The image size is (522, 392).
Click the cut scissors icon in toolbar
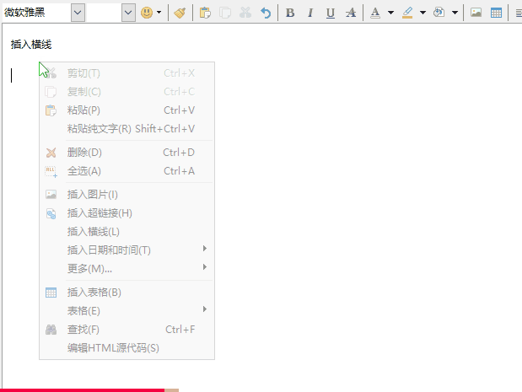click(245, 13)
